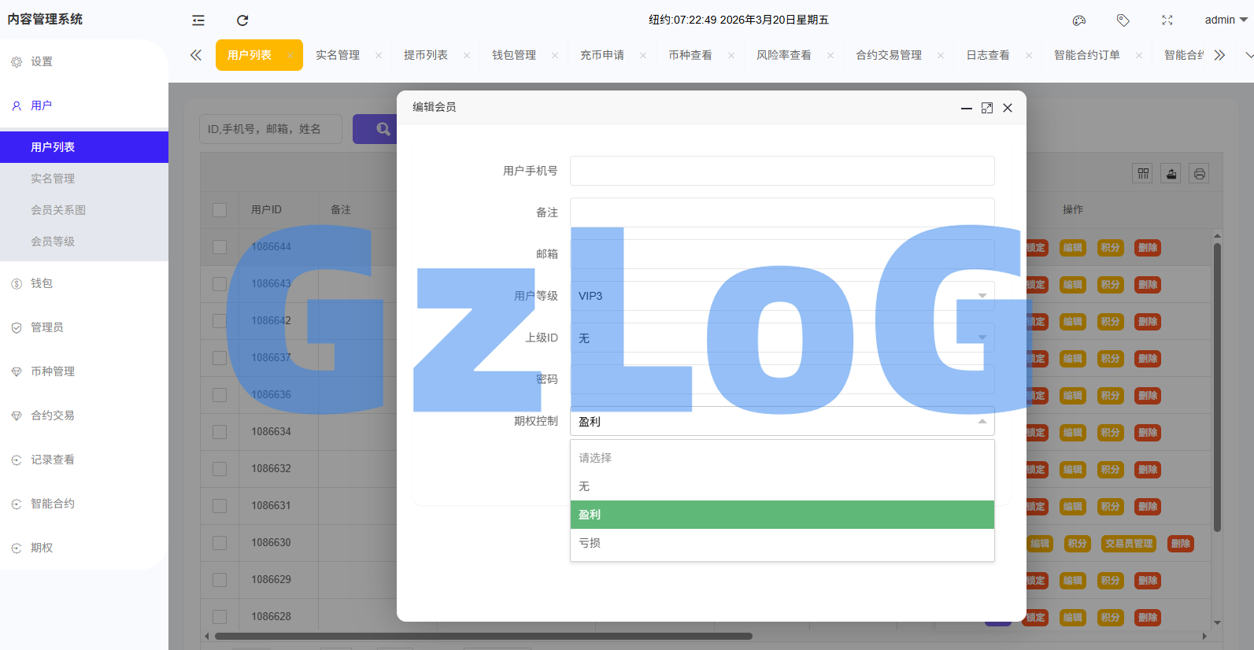Expand the admin account menu
This screenshot has width=1254, height=650.
[x=1225, y=20]
